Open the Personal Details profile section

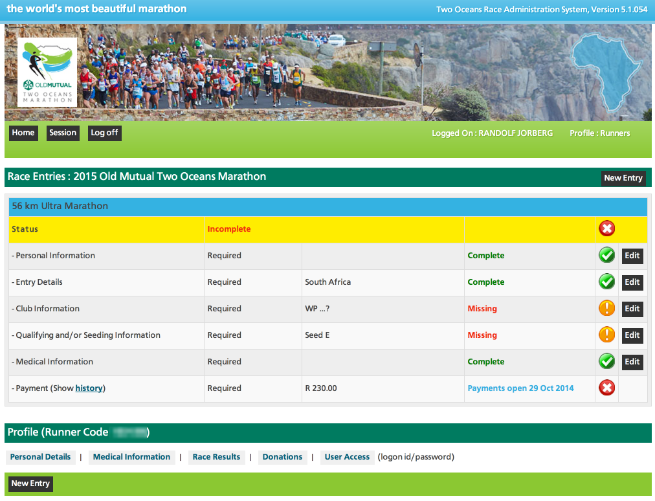click(x=40, y=457)
